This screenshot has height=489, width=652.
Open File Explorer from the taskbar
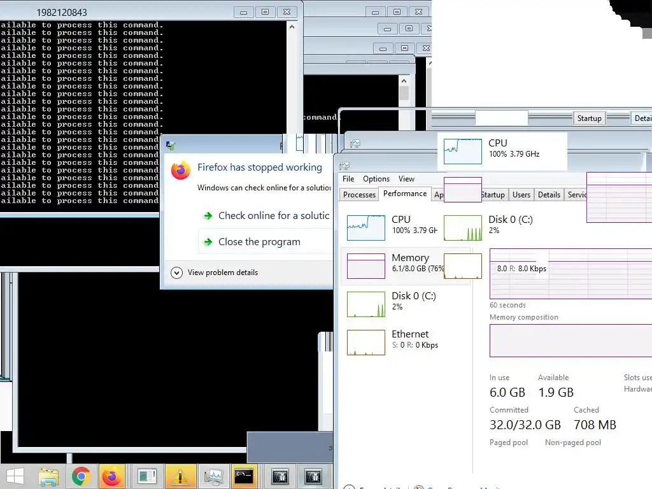point(48,476)
